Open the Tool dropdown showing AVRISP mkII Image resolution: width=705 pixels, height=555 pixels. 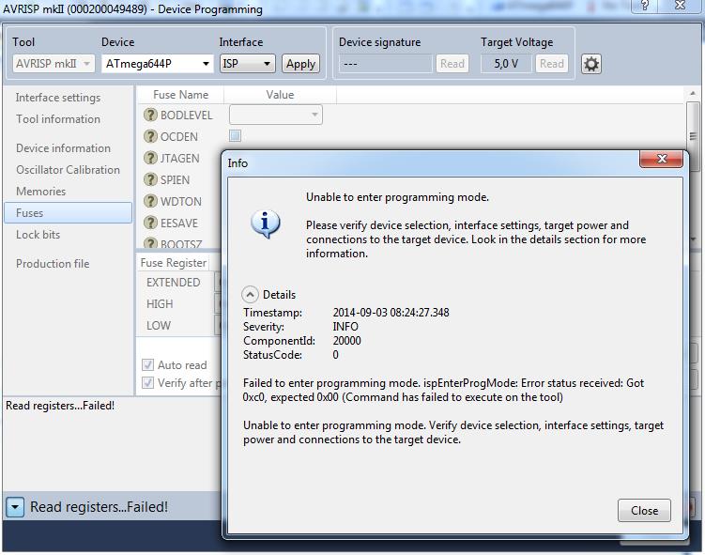click(54, 64)
